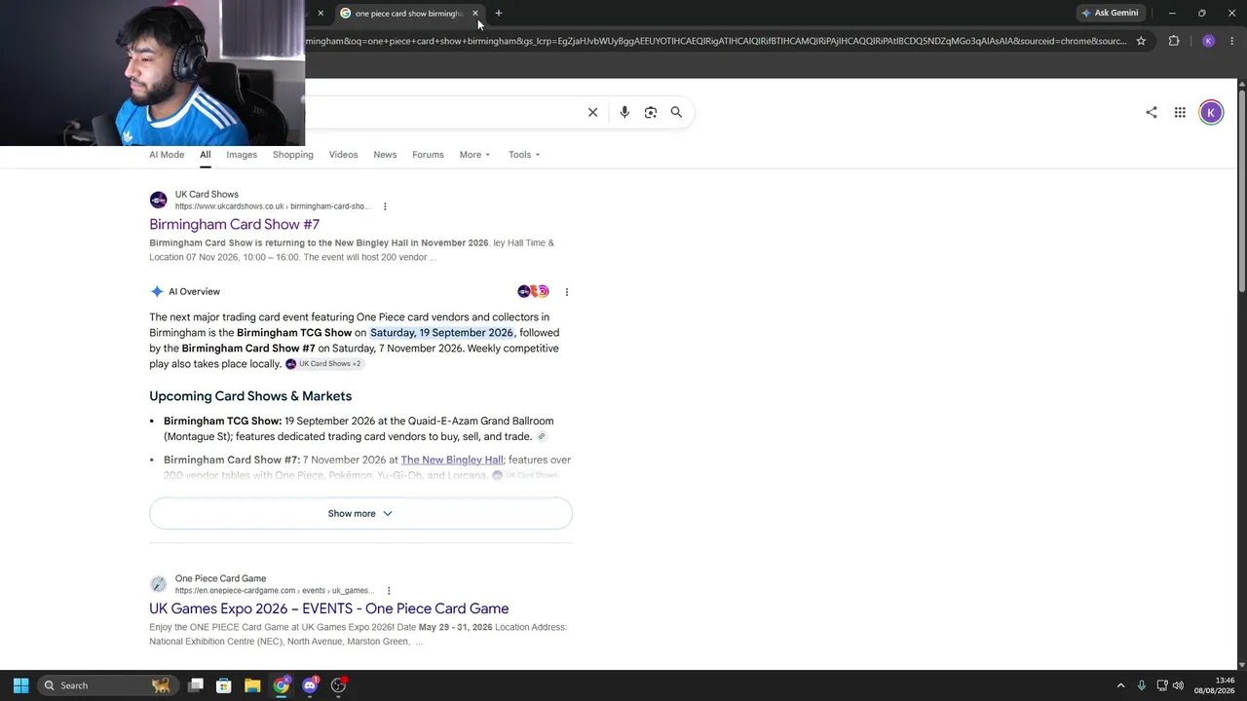Click the Chrome address bar URL
Viewport: 1247px width, 701px height.
click(716, 41)
